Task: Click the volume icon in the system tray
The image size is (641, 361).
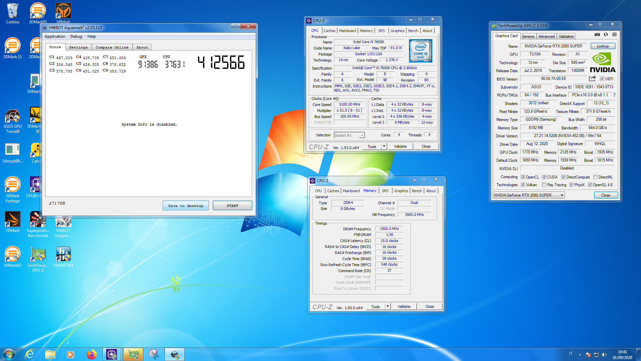Action: coord(604,354)
